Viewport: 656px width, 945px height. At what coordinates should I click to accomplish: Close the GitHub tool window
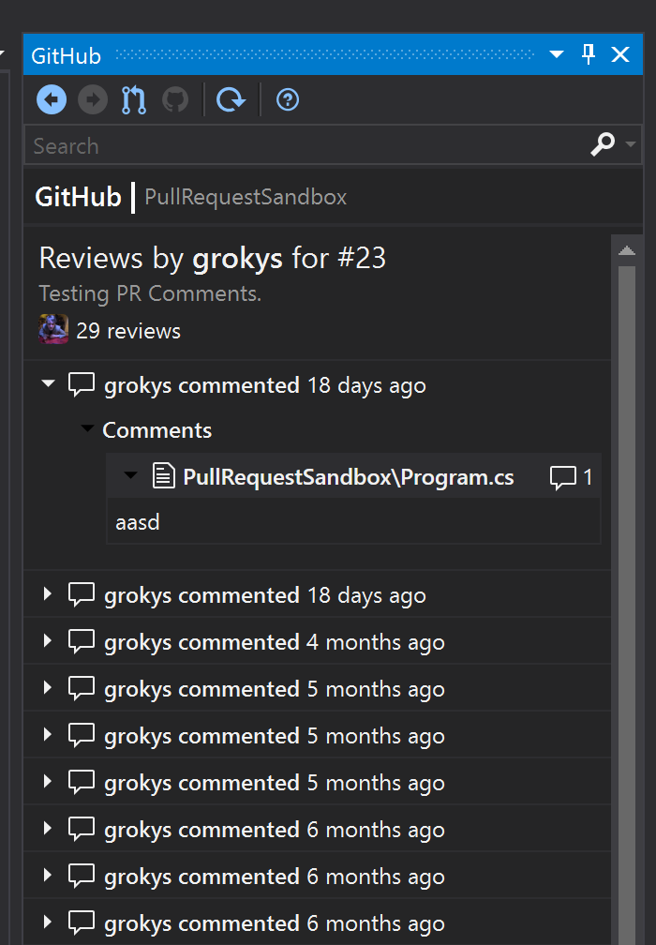(x=620, y=54)
